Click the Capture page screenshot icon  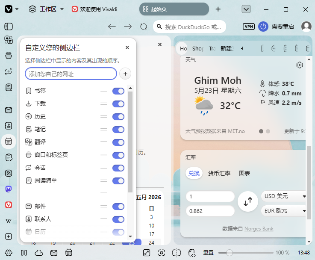[162, 253]
